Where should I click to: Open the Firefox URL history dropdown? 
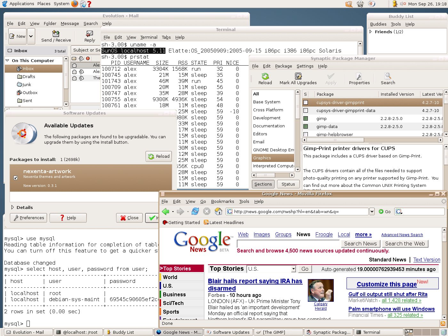point(372,212)
